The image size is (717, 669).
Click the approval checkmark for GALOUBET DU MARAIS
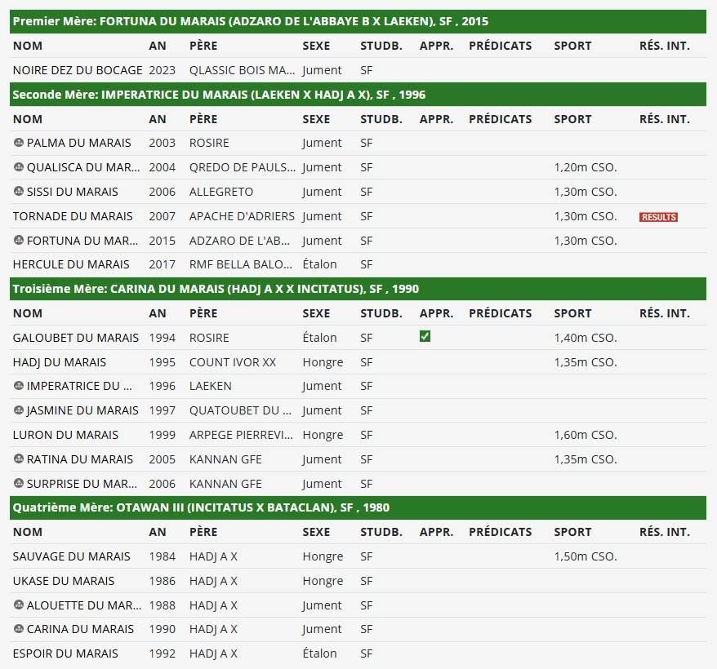[425, 337]
